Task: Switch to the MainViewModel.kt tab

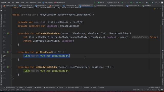Action: coord(26,6)
